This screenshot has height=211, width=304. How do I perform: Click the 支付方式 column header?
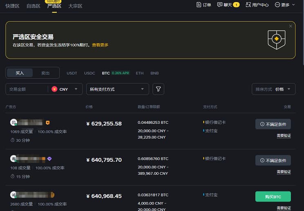210,107
